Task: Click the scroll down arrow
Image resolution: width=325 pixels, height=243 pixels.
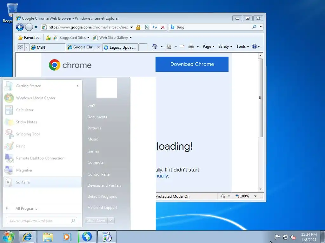Action: (x=261, y=189)
